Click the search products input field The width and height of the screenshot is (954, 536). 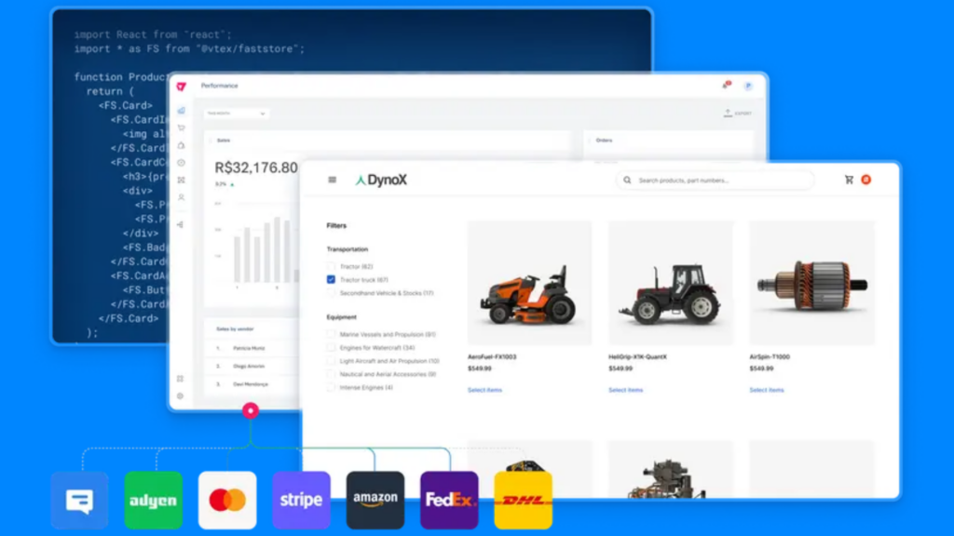click(x=715, y=181)
